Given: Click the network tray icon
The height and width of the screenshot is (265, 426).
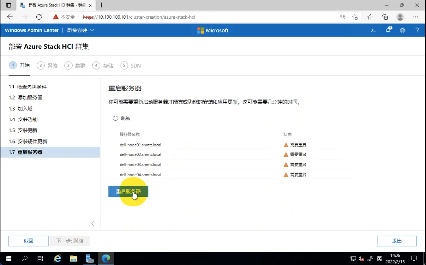Looking at the screenshot, I should coord(353,259).
